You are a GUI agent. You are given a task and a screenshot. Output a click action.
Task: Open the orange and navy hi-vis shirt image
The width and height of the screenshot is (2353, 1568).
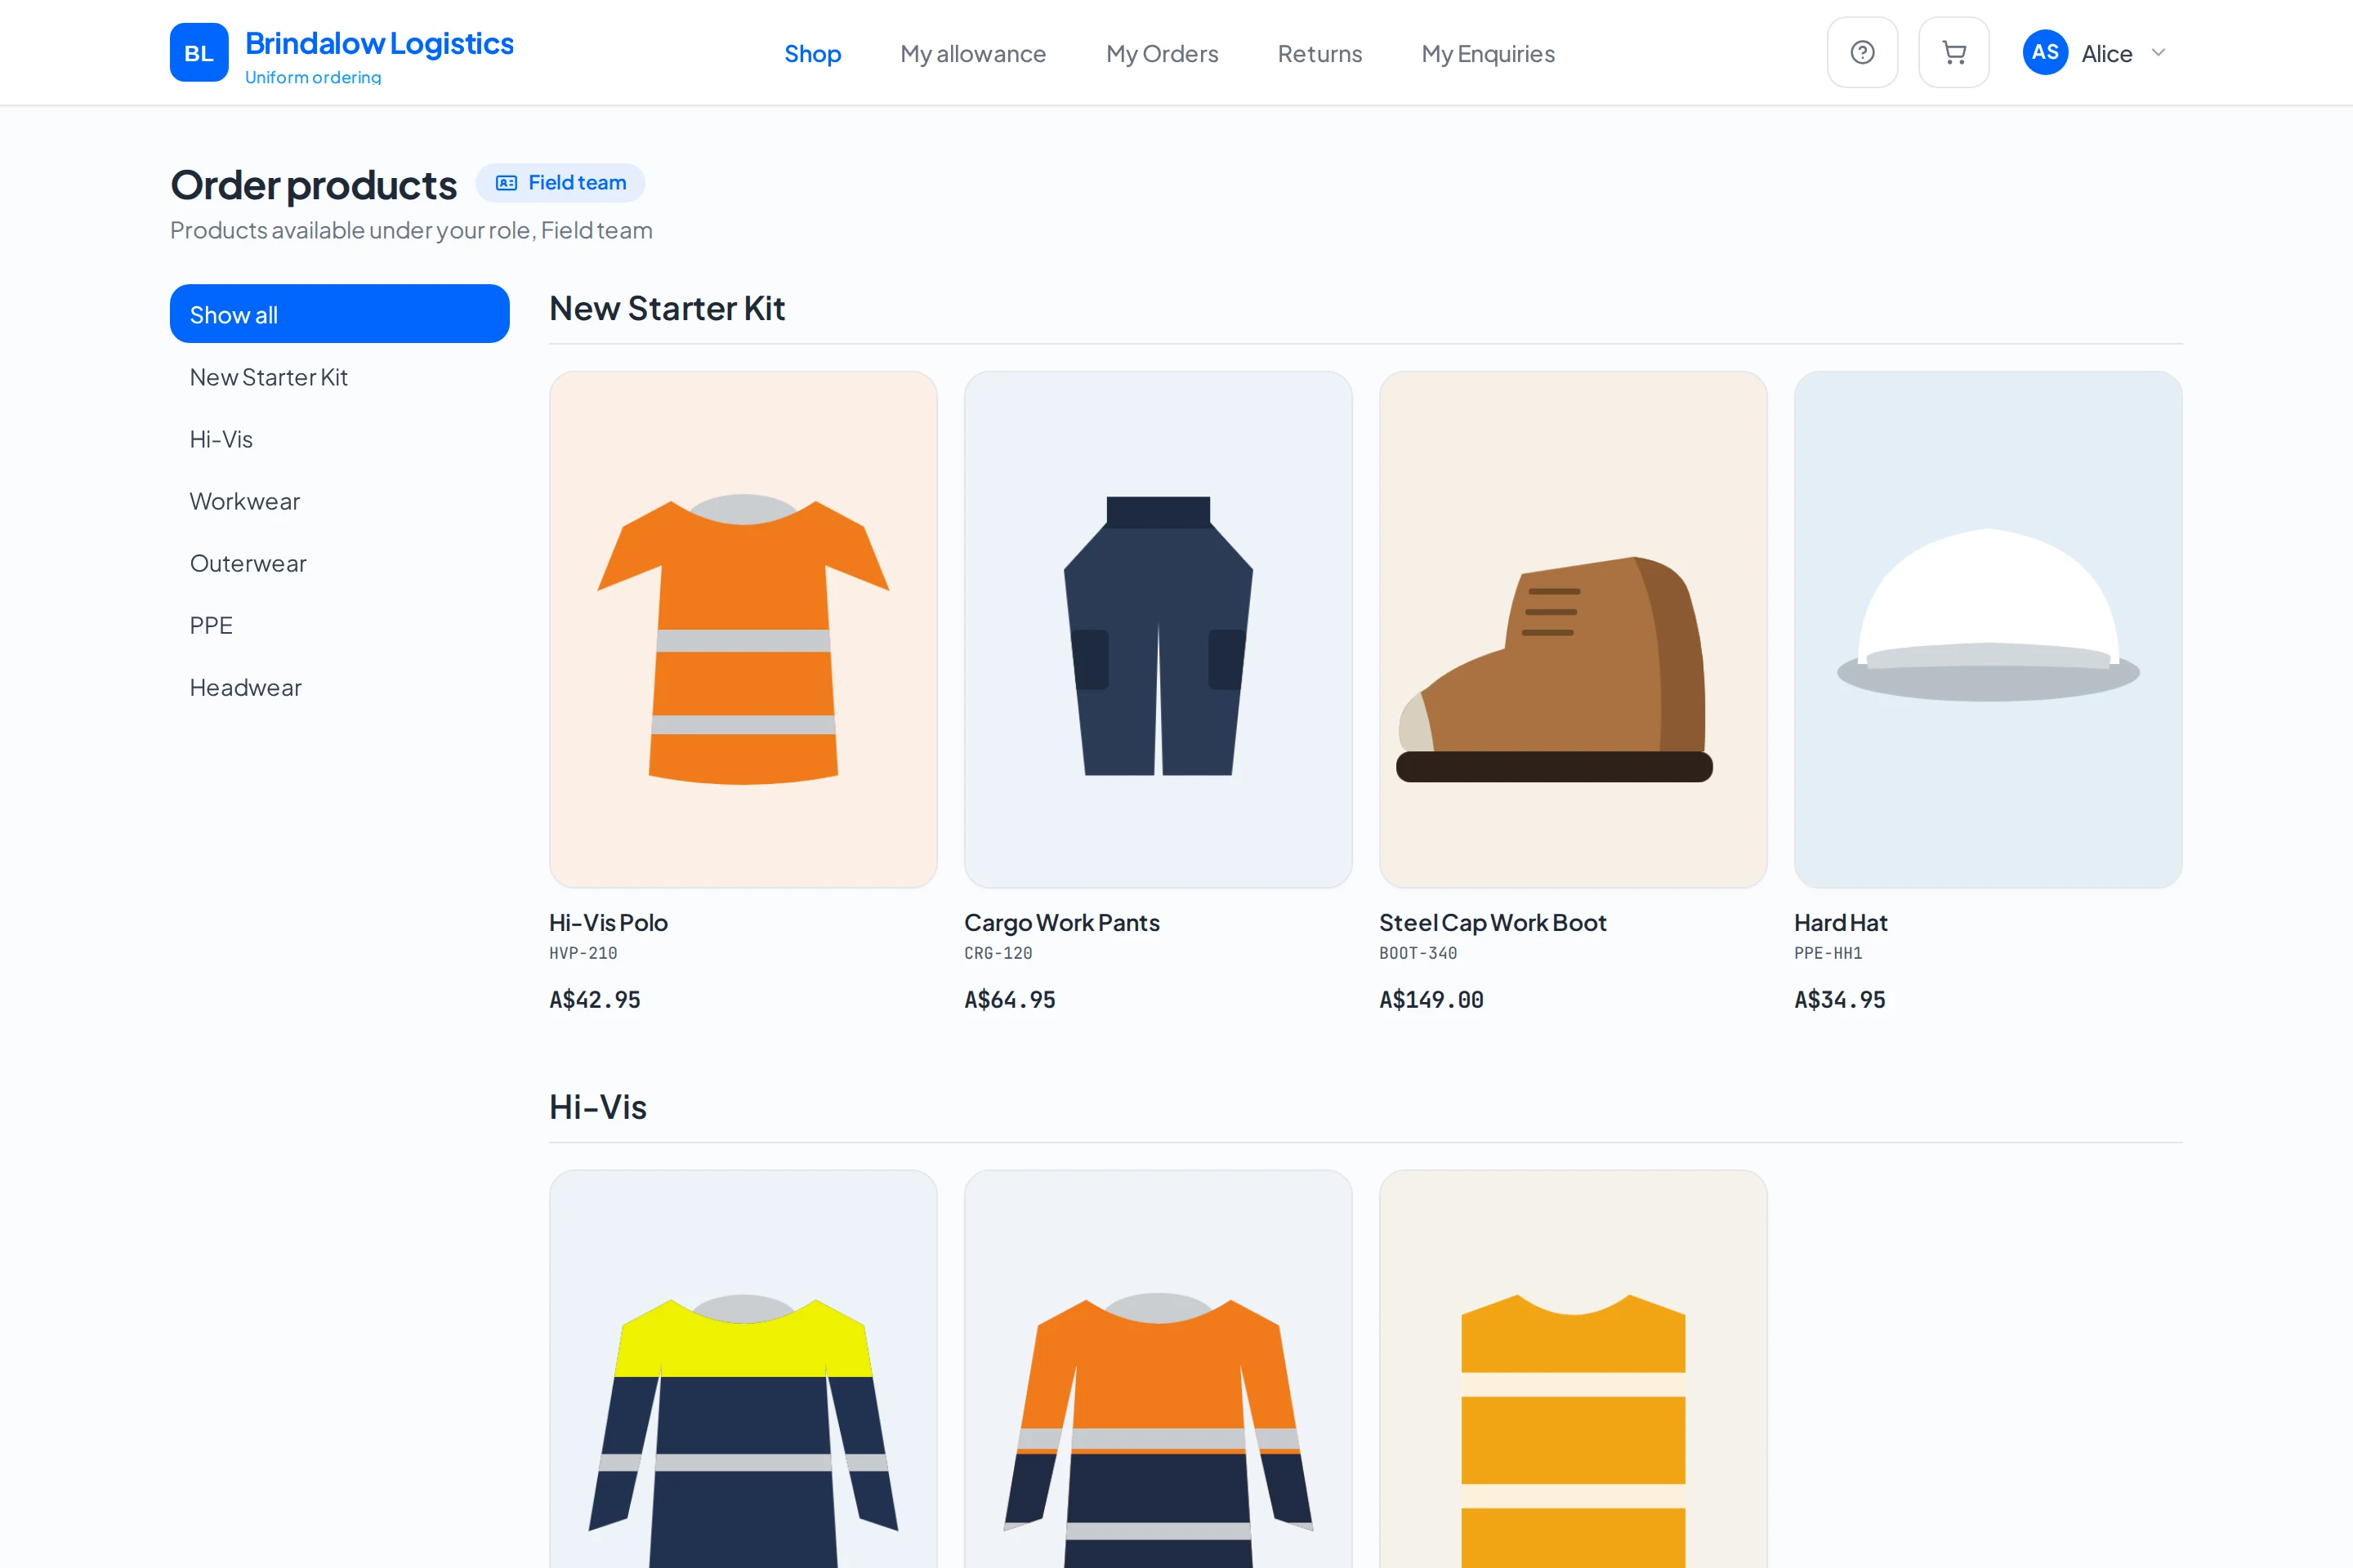1158,1369
